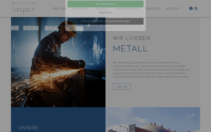
Task: Click the Metallbau Leckelt logo
Action: 24,8
